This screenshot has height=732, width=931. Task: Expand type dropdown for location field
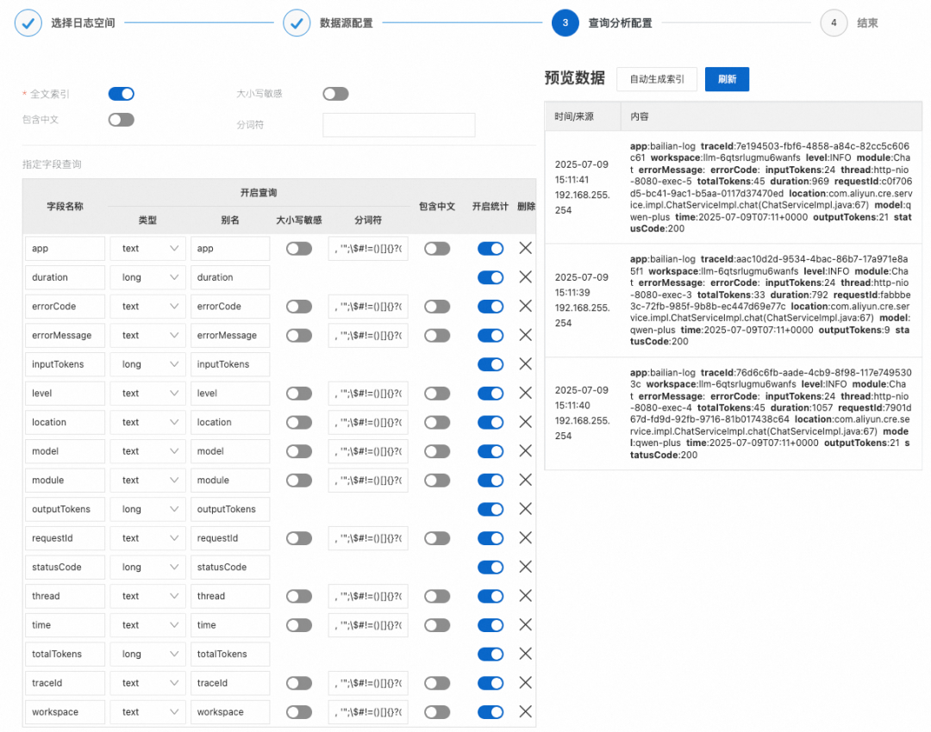click(147, 422)
